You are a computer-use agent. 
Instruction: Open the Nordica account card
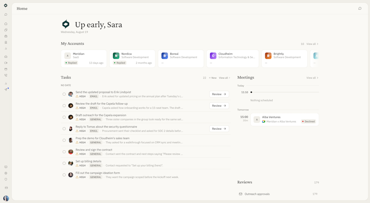click(132, 59)
